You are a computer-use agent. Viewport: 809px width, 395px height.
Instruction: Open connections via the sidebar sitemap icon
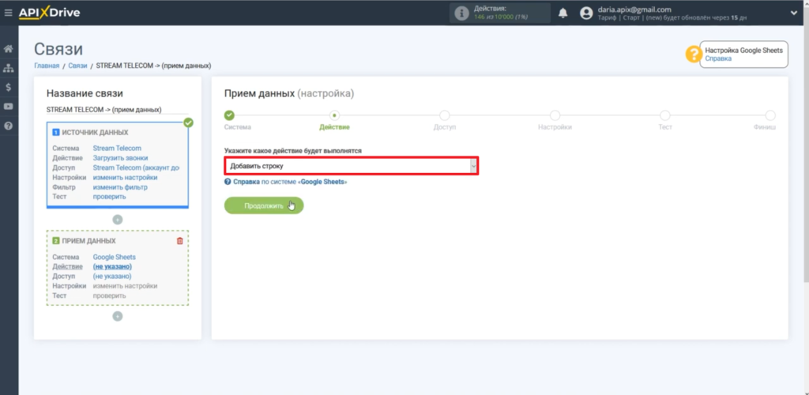click(8, 68)
